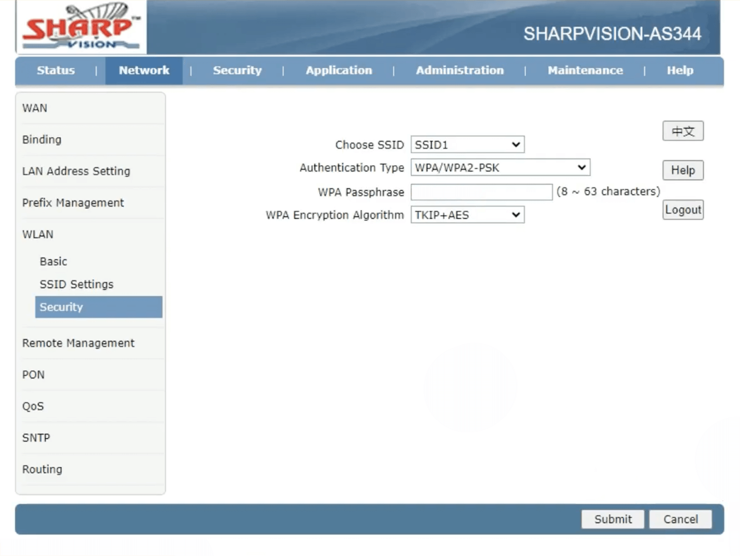740x556 pixels.
Task: Switch language with the 中文 button
Action: [x=683, y=131]
